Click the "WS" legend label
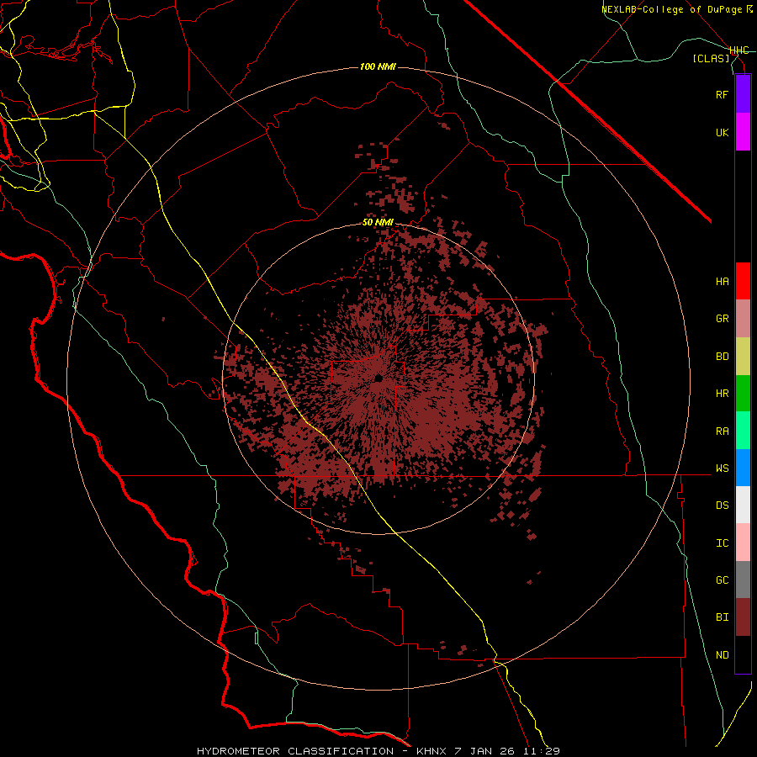This screenshot has width=757, height=757. coord(722,468)
